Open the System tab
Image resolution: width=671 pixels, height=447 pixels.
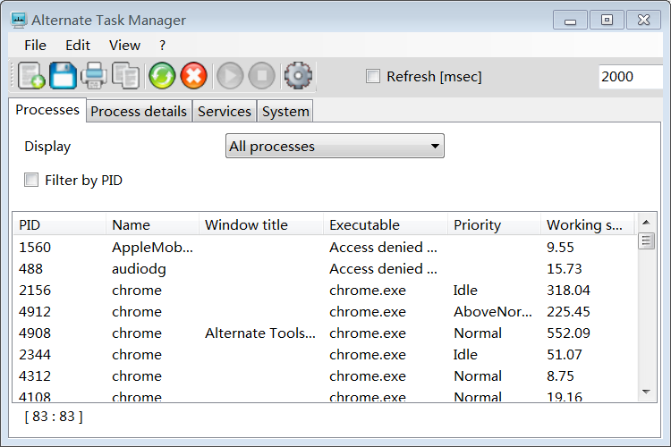tap(285, 112)
